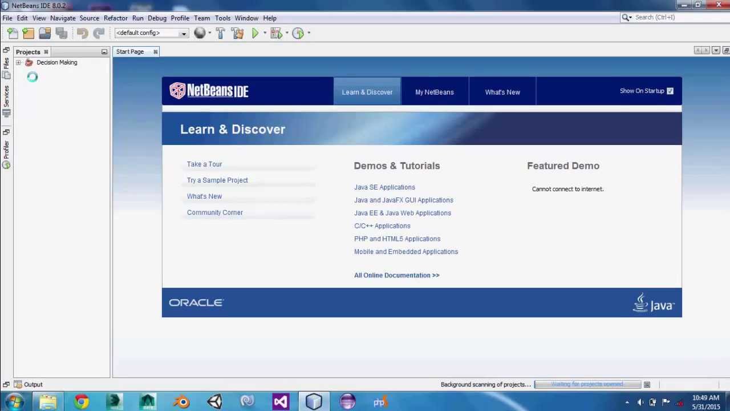Show hidden system tray icons arrow
The width and height of the screenshot is (730, 411).
pos(627,402)
